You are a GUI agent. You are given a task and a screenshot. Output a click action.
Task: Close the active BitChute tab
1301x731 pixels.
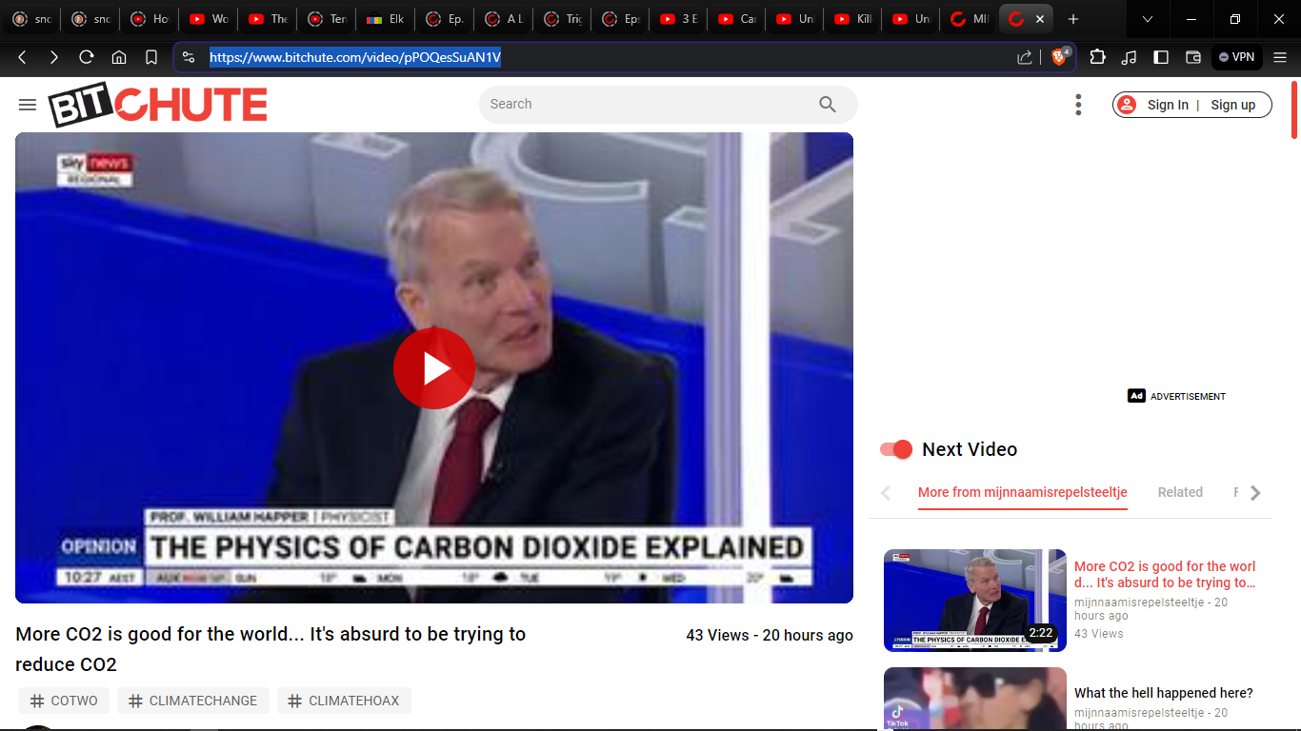click(1039, 19)
